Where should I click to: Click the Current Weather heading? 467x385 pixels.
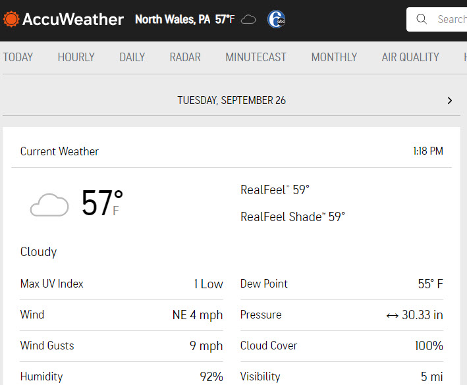pos(59,151)
